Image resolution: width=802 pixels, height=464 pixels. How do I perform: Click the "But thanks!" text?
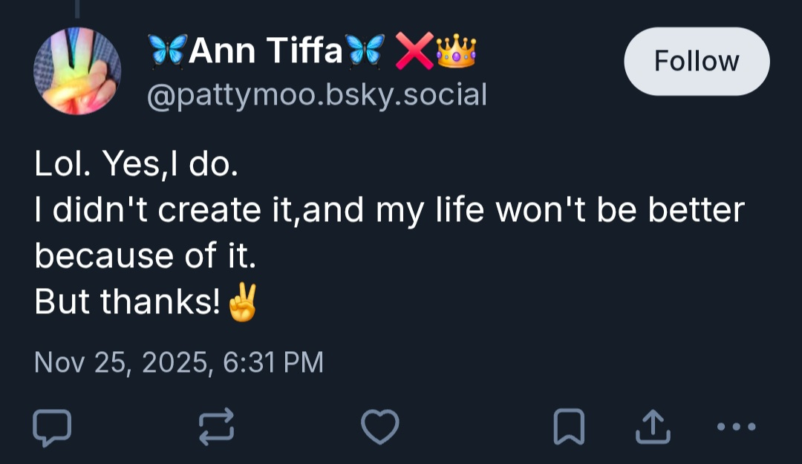127,302
